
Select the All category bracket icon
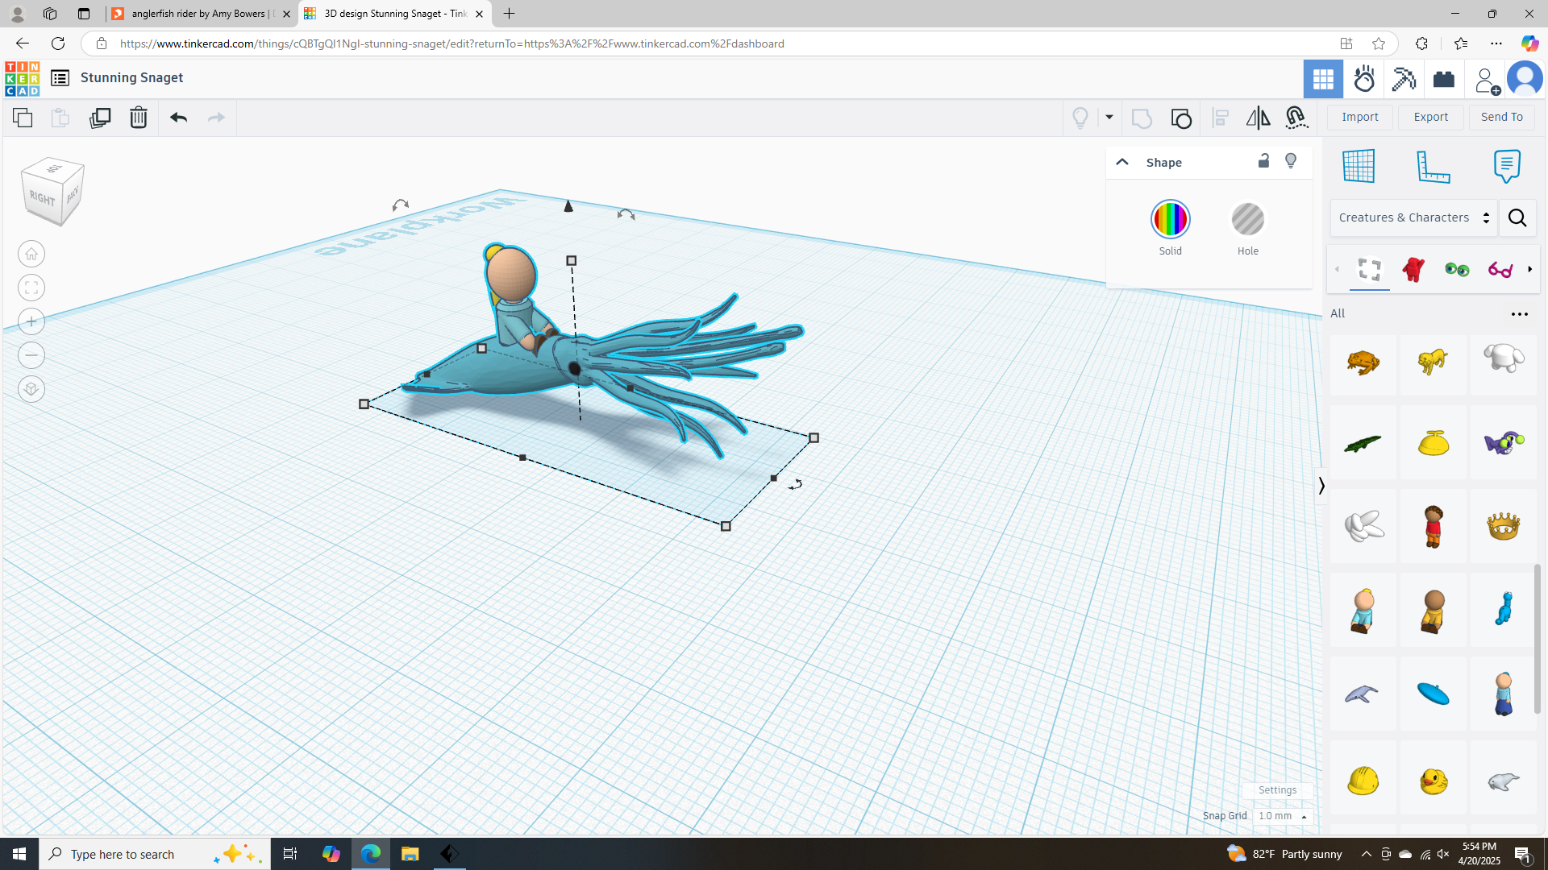click(x=1370, y=269)
